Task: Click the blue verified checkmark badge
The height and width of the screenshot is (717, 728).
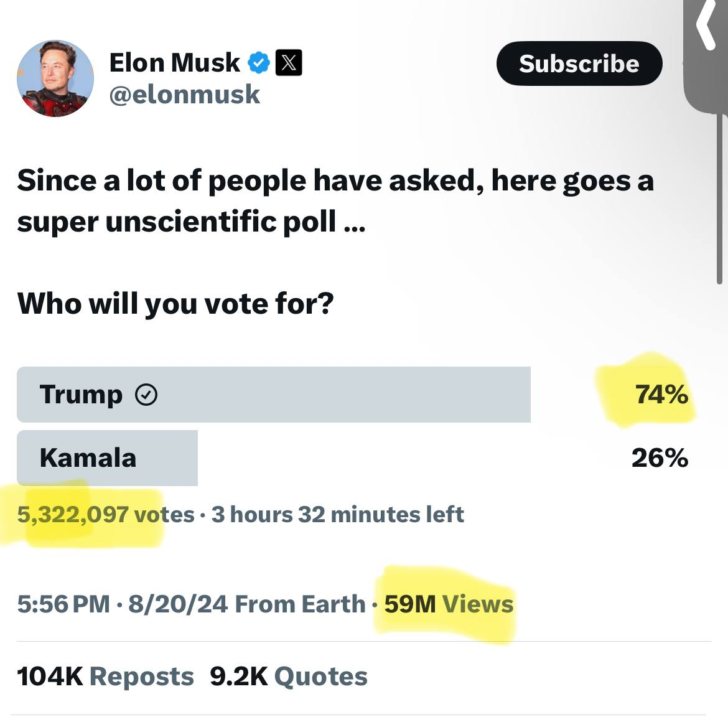Action: (259, 63)
